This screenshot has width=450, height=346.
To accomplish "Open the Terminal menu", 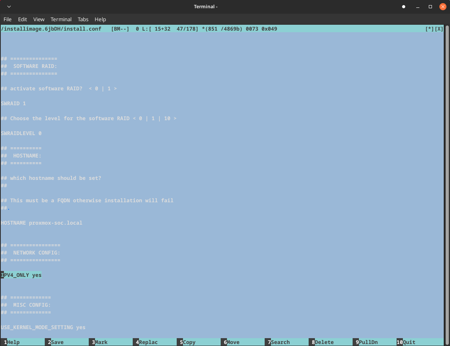I will [x=61, y=19].
